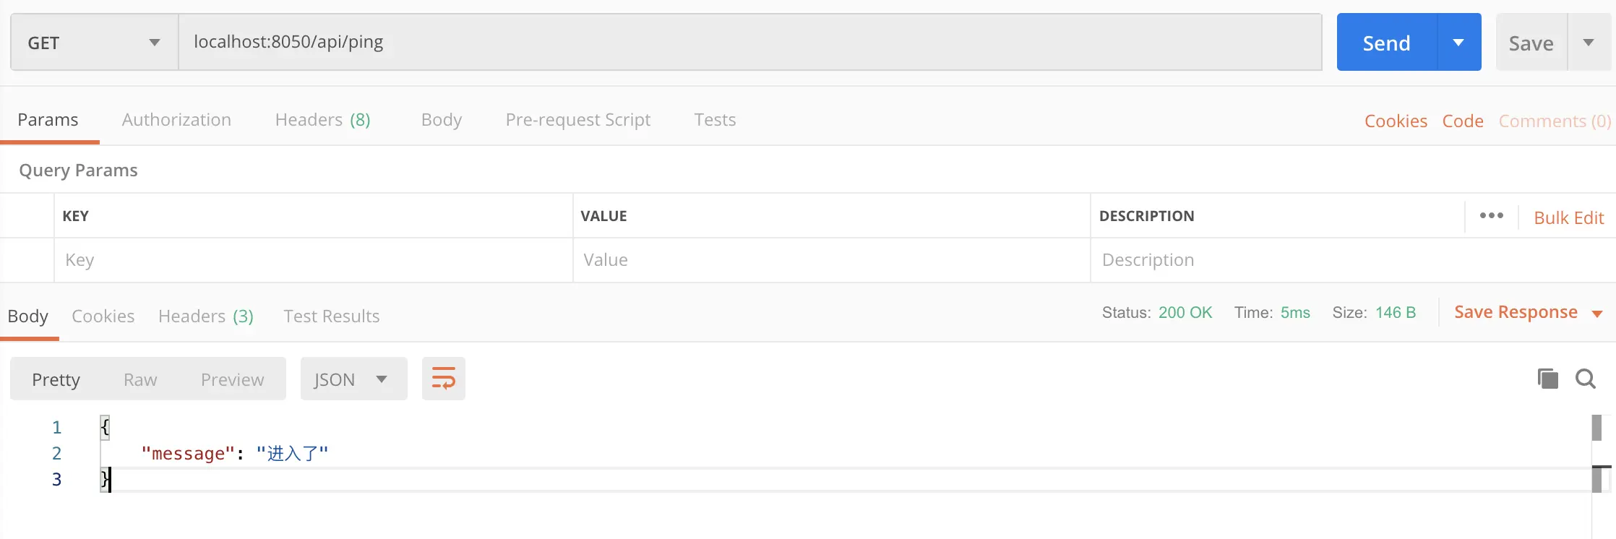Copy response body with the copy icon
The width and height of the screenshot is (1616, 539).
1547,379
